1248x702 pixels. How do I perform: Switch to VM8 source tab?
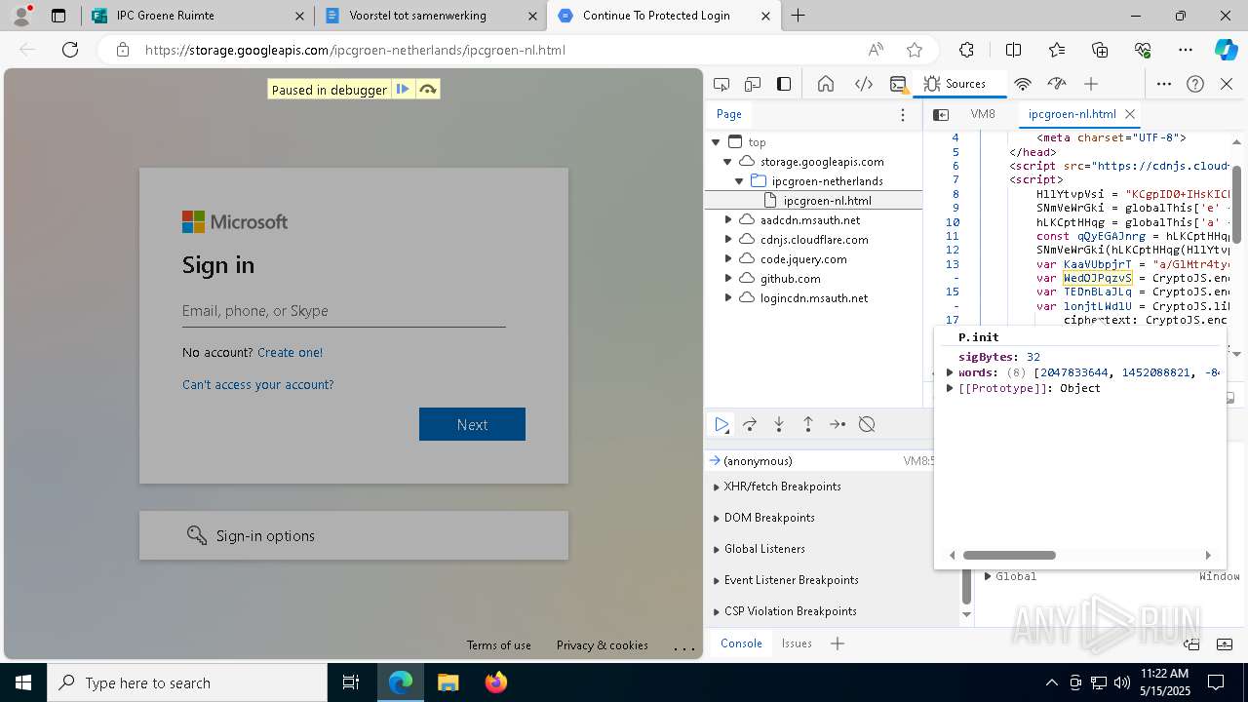click(983, 114)
